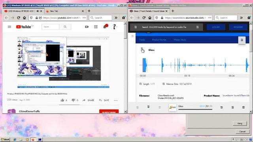Click back arrow in YouTube browser window
Image resolution: width=253 pixels, height=142 pixels.
[x=6, y=18]
